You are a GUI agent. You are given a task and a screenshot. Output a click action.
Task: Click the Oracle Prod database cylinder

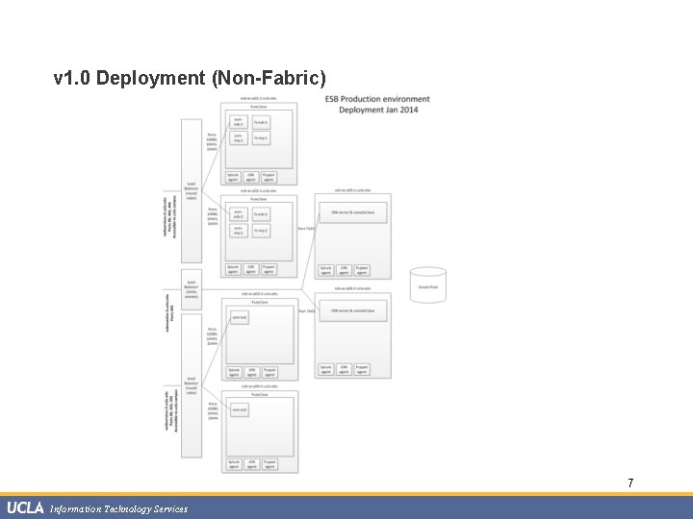click(x=427, y=285)
